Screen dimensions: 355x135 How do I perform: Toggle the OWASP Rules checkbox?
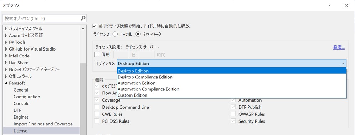[x=233, y=114]
